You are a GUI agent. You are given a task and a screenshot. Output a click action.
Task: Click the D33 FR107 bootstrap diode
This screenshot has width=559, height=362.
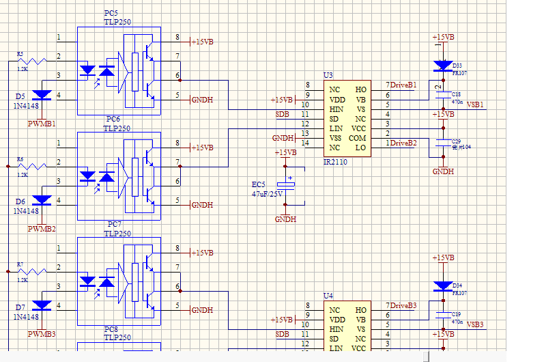(x=442, y=66)
